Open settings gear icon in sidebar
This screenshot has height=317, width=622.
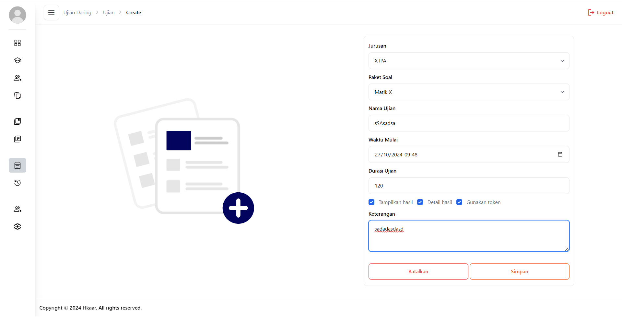18,227
